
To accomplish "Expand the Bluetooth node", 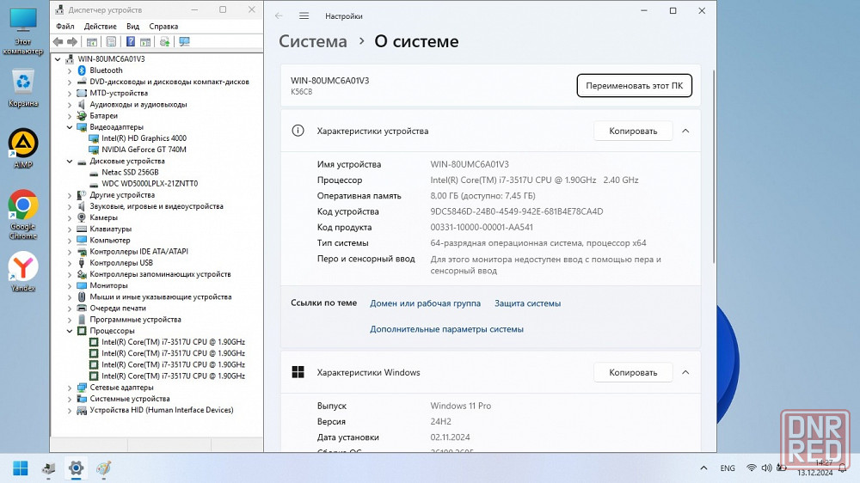I will pos(70,70).
